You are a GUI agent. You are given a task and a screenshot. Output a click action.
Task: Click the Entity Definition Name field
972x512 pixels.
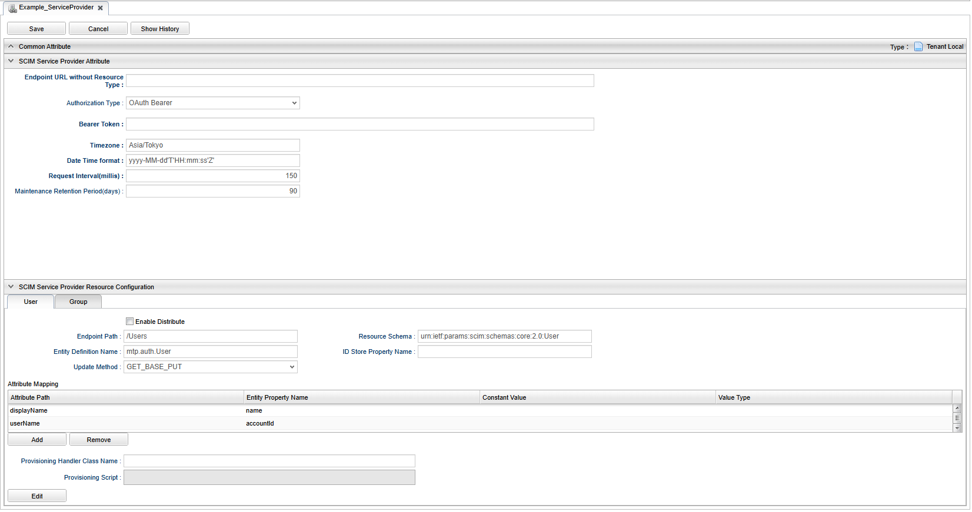coord(211,352)
